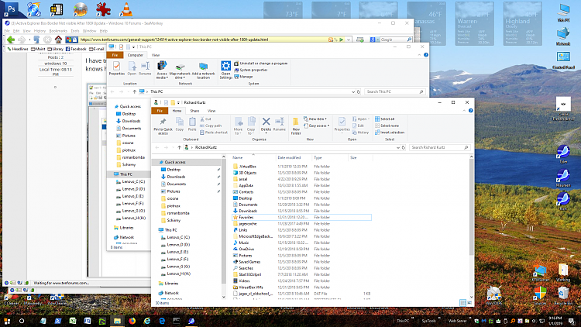The width and height of the screenshot is (581, 327).
Task: Select the Computer tab in This PC window
Action: [136, 55]
